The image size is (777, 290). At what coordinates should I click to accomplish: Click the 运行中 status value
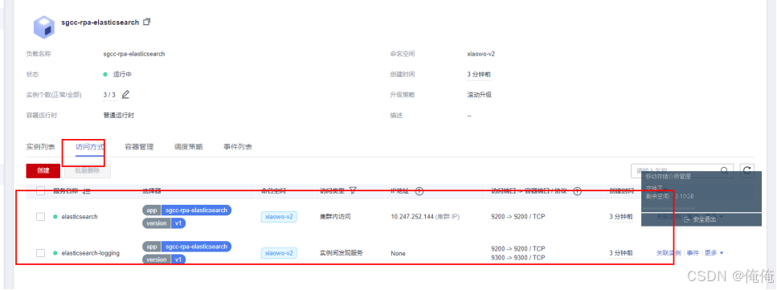pos(122,75)
